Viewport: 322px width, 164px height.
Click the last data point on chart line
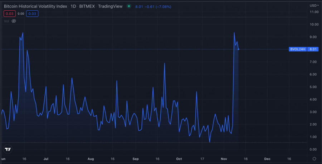click(x=239, y=49)
